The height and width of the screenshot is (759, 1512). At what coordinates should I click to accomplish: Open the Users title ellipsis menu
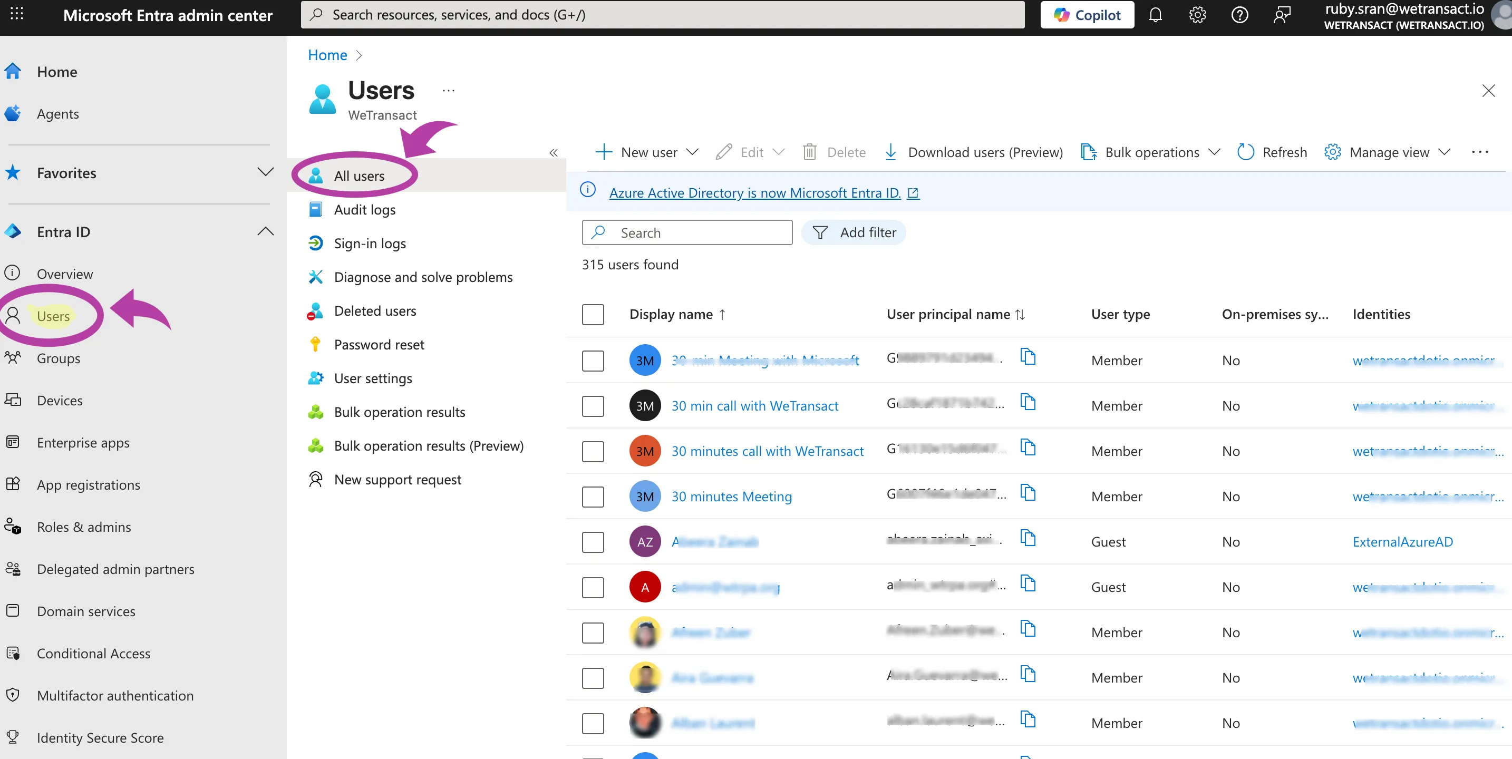pyautogui.click(x=449, y=91)
